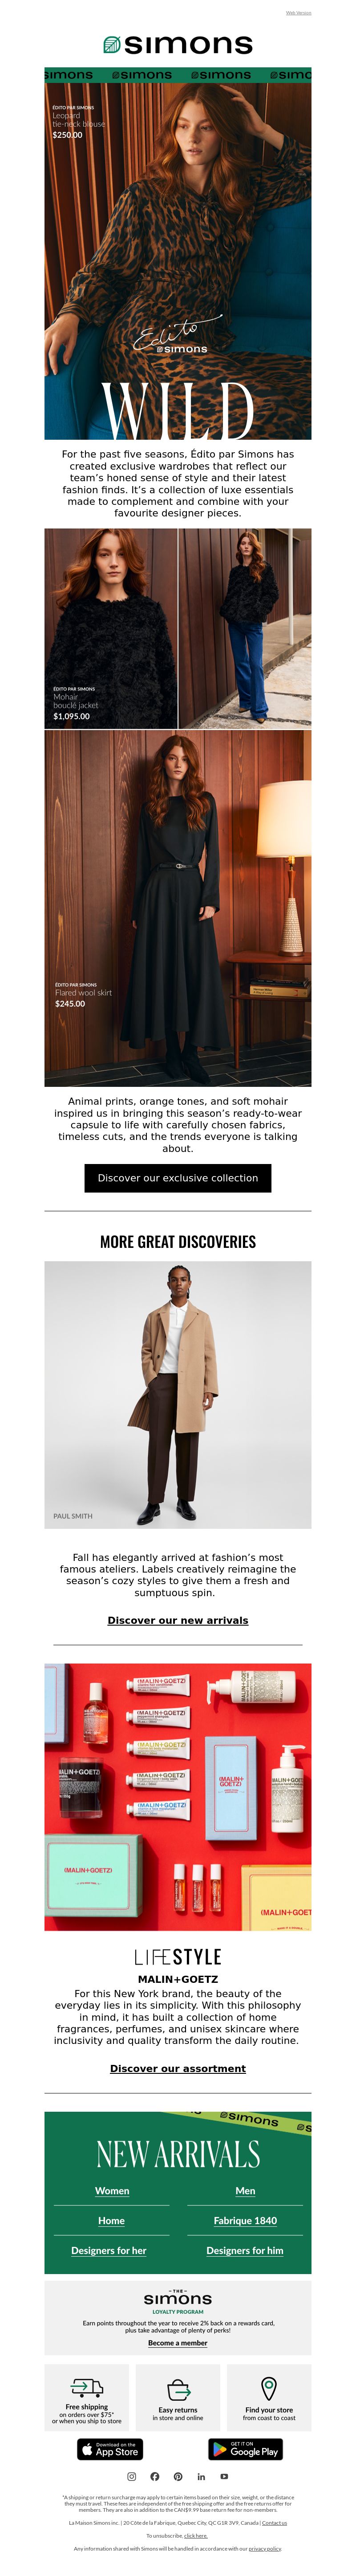
Task: Click the find your store pin icon
Action: click(268, 2388)
